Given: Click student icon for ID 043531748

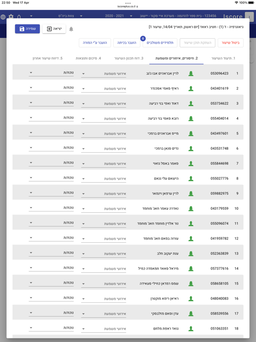Looking at the screenshot, I should click(191, 149).
